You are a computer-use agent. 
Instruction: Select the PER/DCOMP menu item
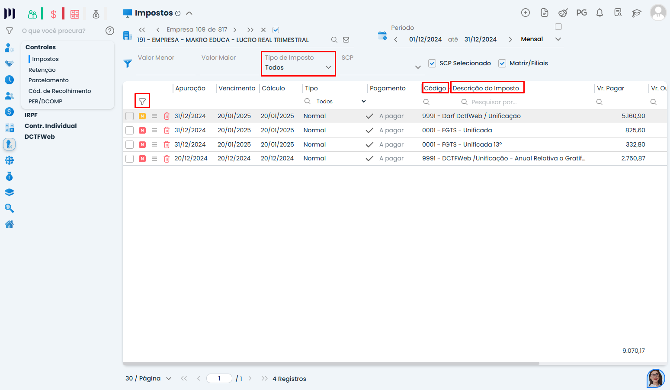pyautogui.click(x=45, y=101)
